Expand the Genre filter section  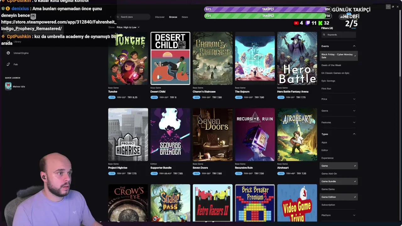339,111
